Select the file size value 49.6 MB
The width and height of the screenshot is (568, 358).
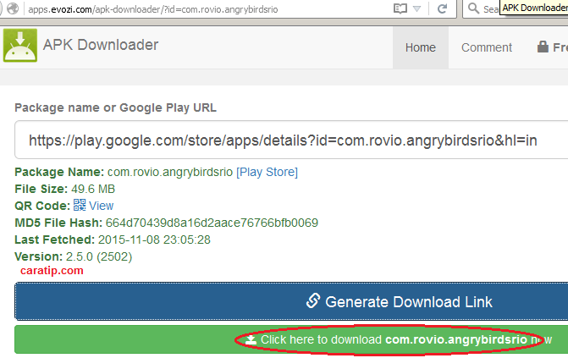pos(93,189)
